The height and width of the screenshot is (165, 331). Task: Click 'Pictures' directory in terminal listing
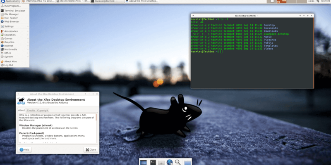(x=270, y=40)
